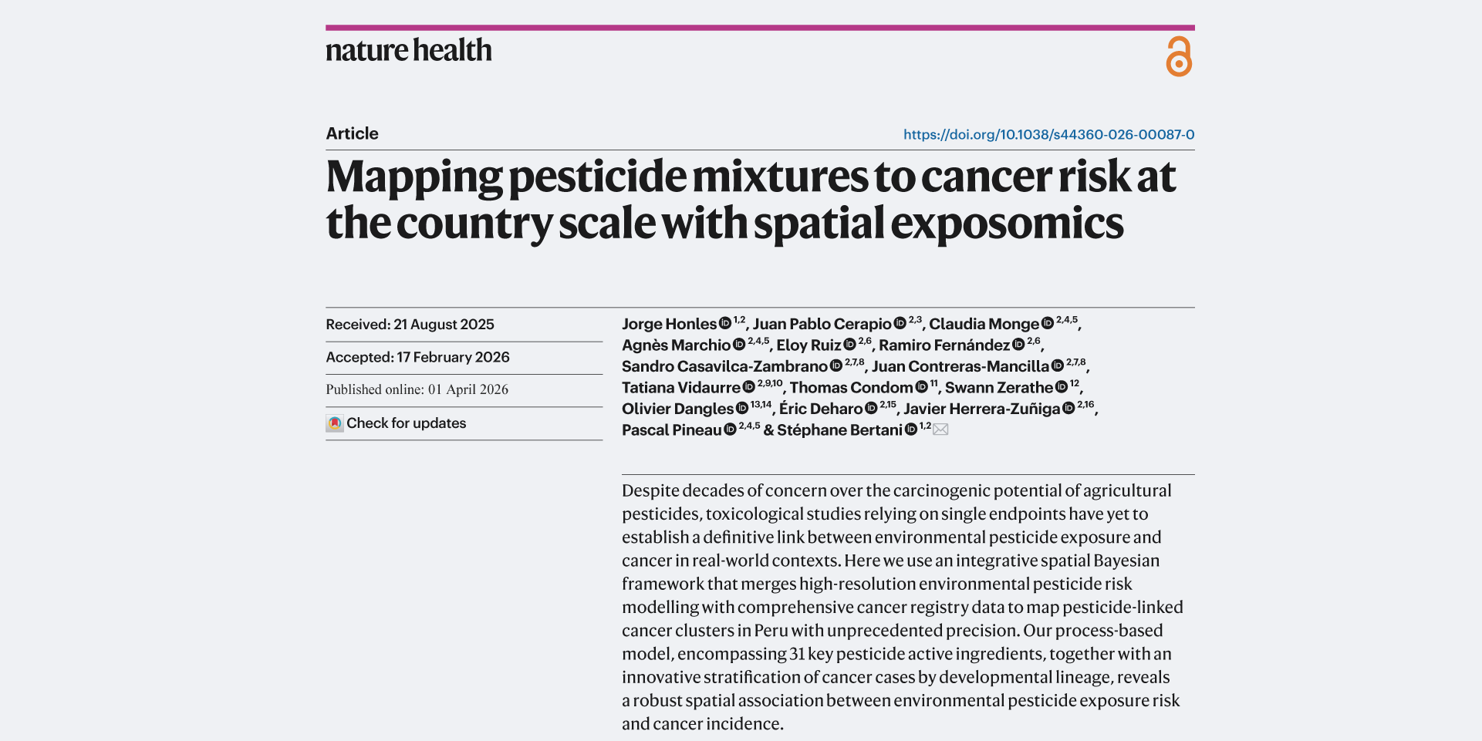Click the email envelope icon after Stéphane Bertani
This screenshot has height=741, width=1482.
[x=940, y=429]
